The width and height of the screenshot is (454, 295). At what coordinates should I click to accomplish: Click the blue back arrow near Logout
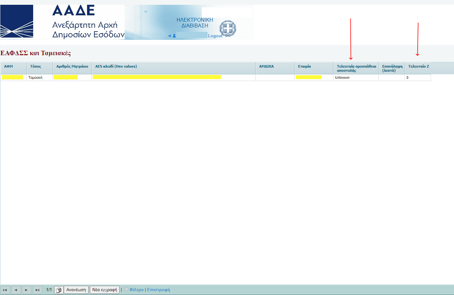[169, 36]
